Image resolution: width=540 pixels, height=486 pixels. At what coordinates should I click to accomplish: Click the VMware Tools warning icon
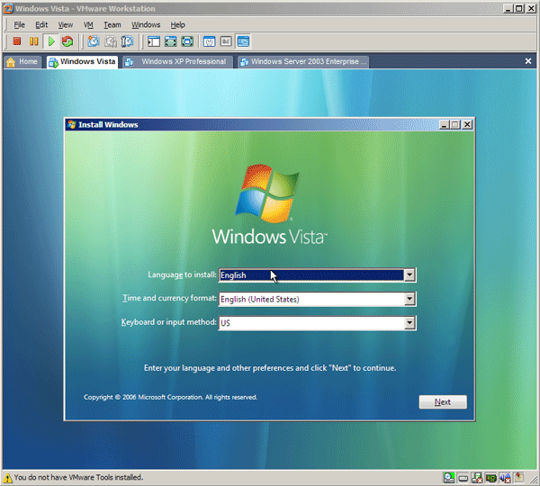[x=7, y=478]
